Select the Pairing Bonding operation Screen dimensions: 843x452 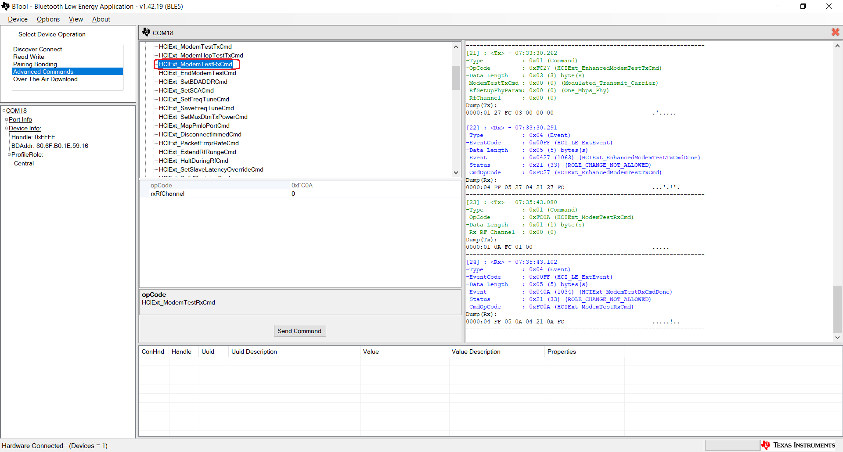(35, 64)
